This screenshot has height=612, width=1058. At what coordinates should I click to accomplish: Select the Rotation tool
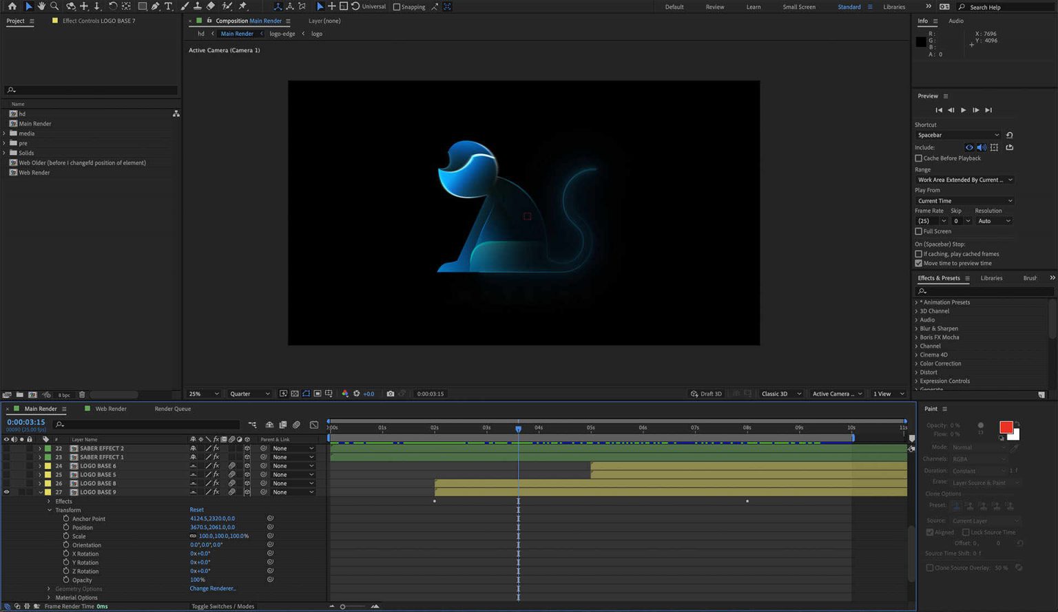(112, 6)
